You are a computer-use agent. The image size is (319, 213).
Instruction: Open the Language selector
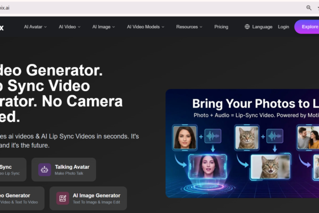click(x=258, y=27)
